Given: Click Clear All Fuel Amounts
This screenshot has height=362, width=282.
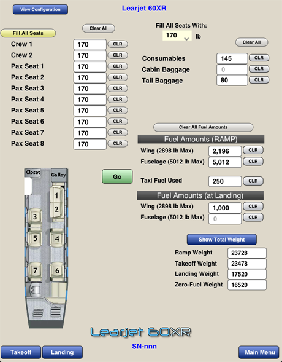Looking at the screenshot, I should click(204, 127).
